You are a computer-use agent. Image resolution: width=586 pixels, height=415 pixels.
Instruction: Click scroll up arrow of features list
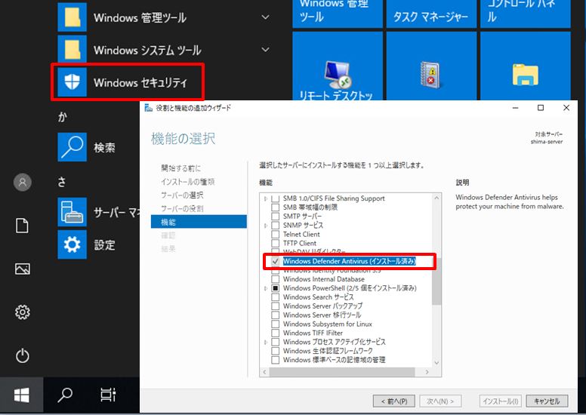tap(436, 198)
